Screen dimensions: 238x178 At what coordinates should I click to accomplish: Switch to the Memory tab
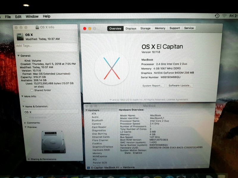click(160, 28)
